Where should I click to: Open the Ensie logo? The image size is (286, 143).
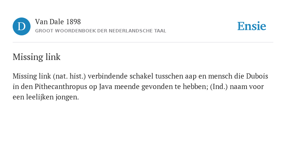coord(251,26)
